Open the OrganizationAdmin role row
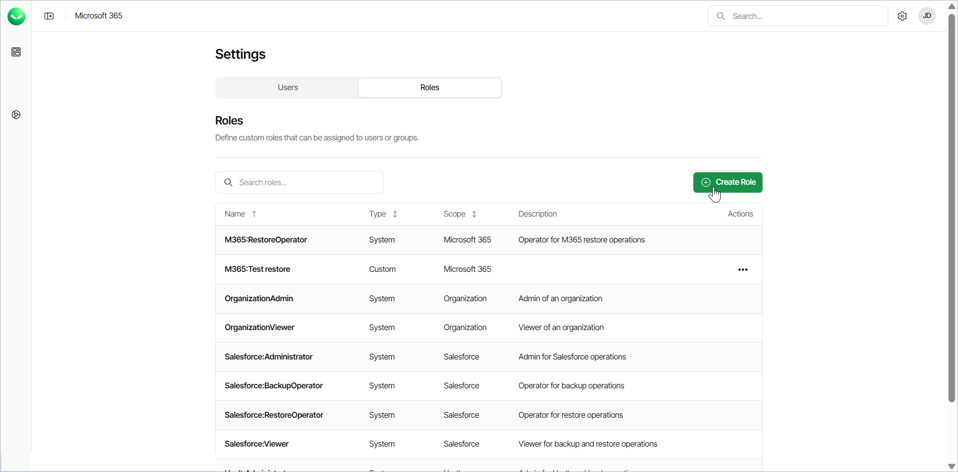 (x=259, y=299)
